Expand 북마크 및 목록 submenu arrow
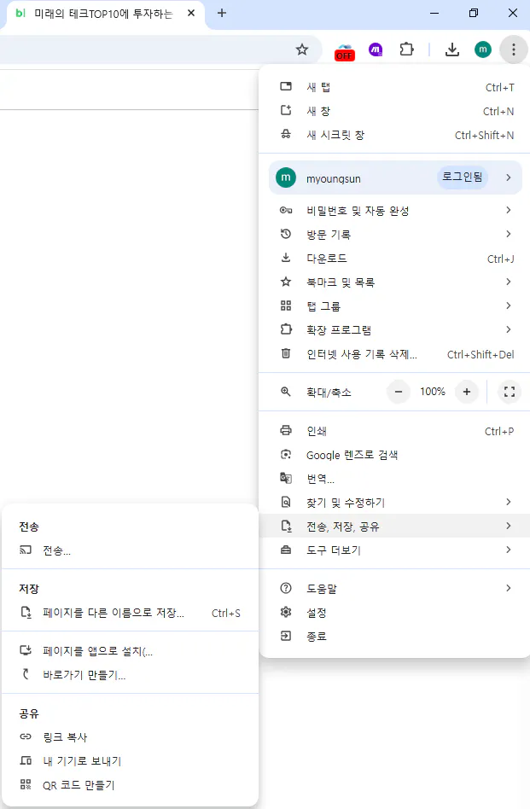 (509, 282)
